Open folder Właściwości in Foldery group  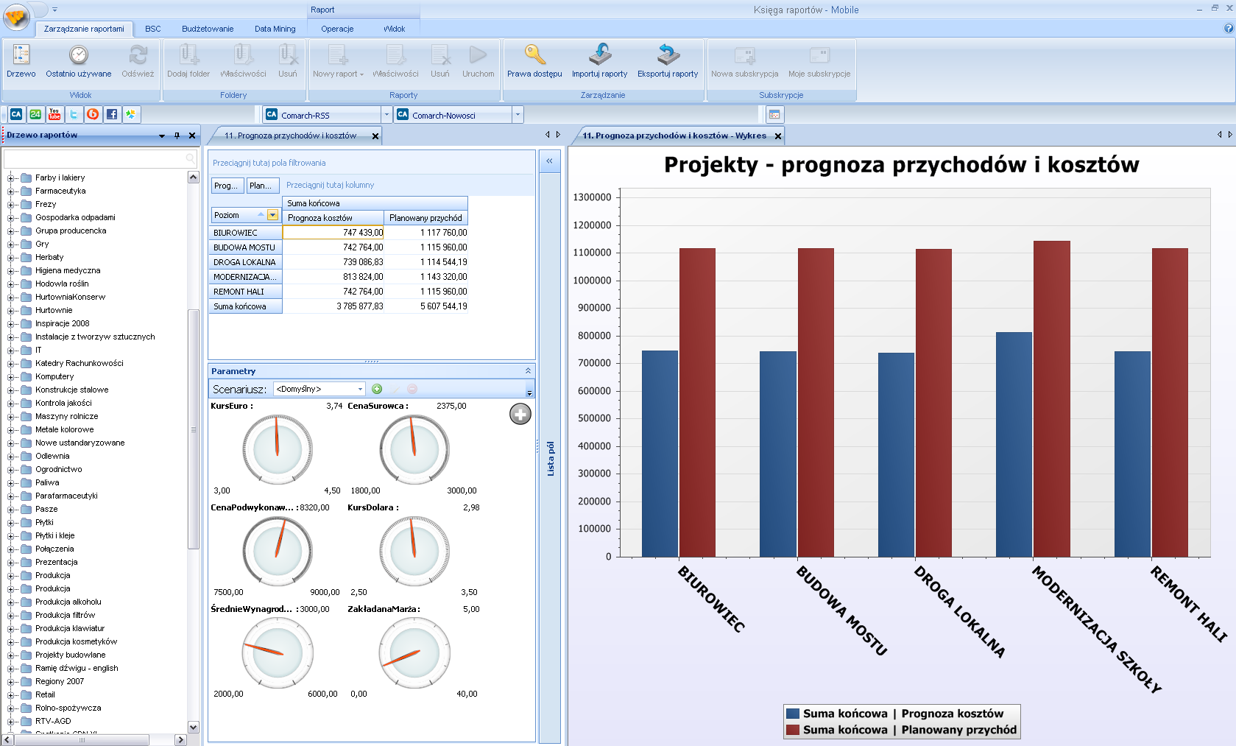(x=243, y=60)
